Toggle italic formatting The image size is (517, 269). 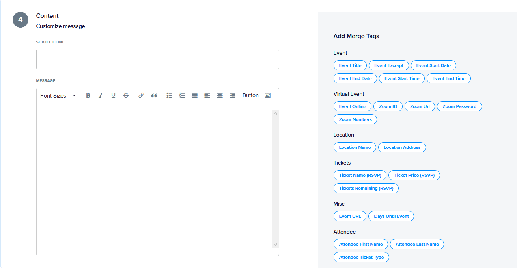point(101,95)
